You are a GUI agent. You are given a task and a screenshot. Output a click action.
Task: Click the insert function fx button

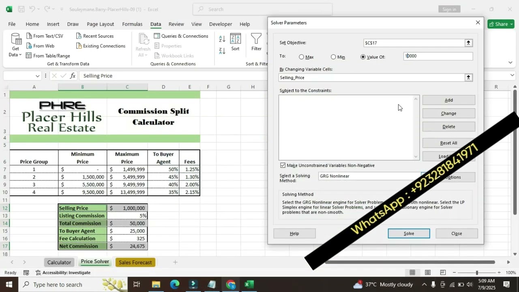coord(73,76)
